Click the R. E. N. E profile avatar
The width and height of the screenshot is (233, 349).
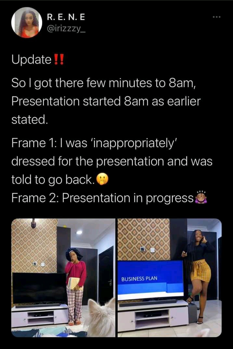click(x=27, y=22)
